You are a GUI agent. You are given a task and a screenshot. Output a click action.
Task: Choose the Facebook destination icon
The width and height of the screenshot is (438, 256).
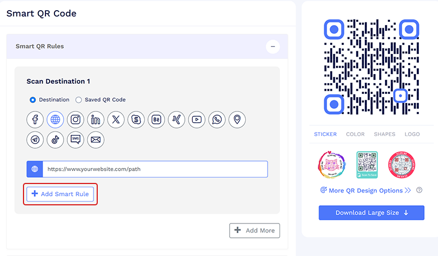(x=35, y=119)
